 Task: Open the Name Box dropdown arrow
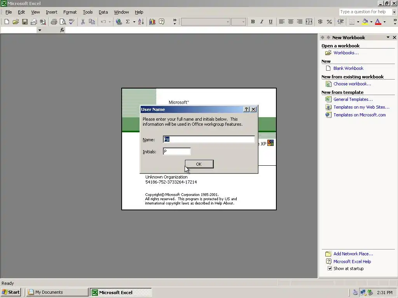pos(40,30)
